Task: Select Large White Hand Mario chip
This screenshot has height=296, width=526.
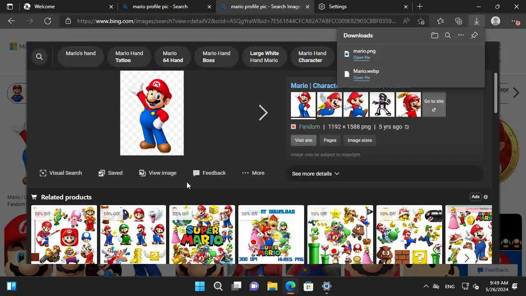Action: 264,57
